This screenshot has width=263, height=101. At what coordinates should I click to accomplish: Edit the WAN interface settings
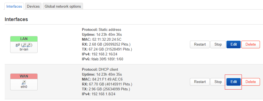pyautogui.click(x=234, y=82)
